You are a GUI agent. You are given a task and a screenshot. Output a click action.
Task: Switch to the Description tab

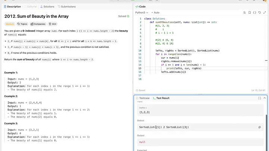tap(12, 6)
